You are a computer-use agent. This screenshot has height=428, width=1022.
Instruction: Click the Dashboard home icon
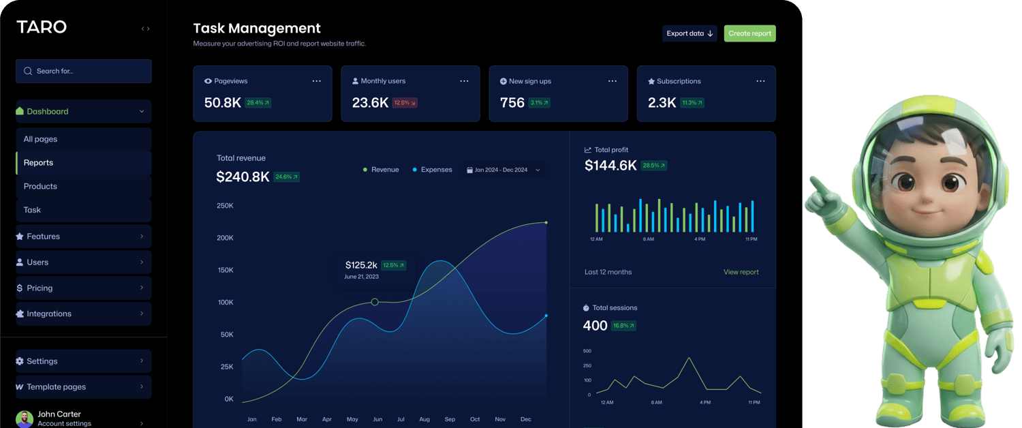(20, 111)
